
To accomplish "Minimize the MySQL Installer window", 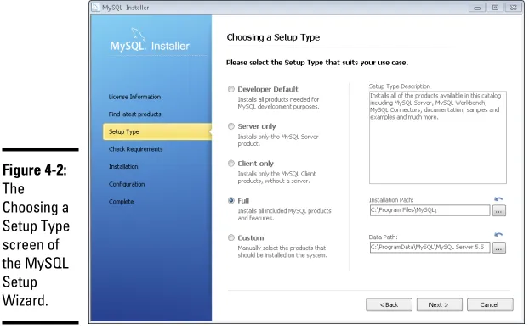I will click(x=477, y=8).
